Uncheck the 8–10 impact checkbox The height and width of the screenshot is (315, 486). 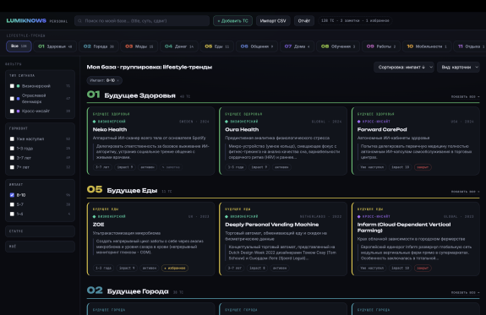[12, 195]
